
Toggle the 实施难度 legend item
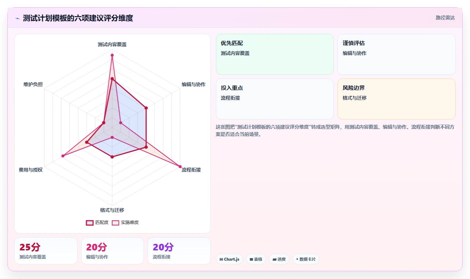[125, 223]
